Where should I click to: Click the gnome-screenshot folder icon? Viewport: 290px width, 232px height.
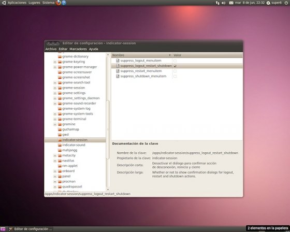pos(60,77)
